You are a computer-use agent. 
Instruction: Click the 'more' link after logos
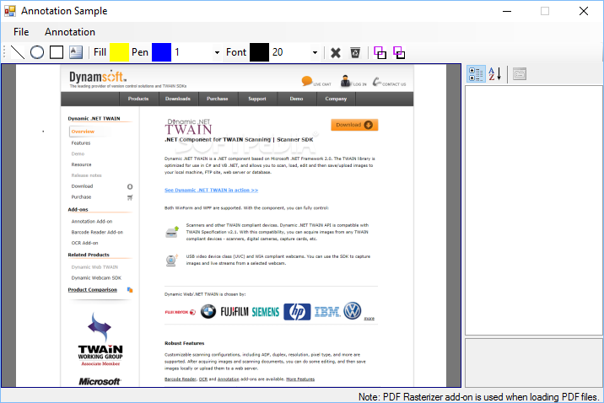tap(369, 319)
